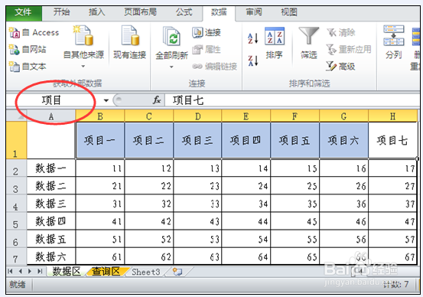This screenshot has height=297, width=423.
Task: Switch to the 开始 ribbon tab
Action: 61,12
